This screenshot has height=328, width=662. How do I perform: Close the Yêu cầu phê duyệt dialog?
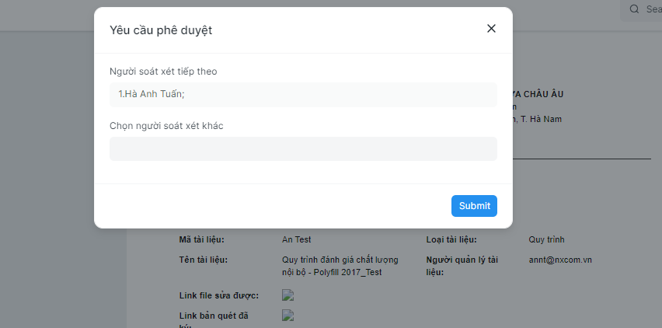(x=491, y=29)
